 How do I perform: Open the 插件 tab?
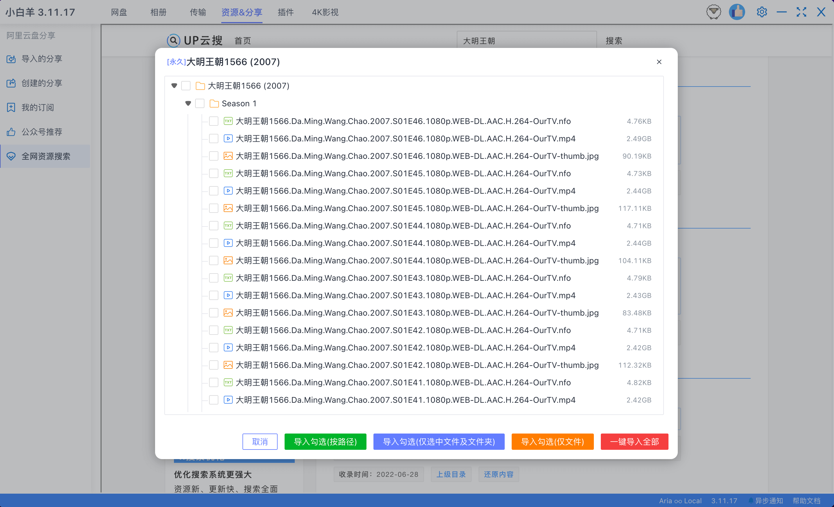[286, 12]
